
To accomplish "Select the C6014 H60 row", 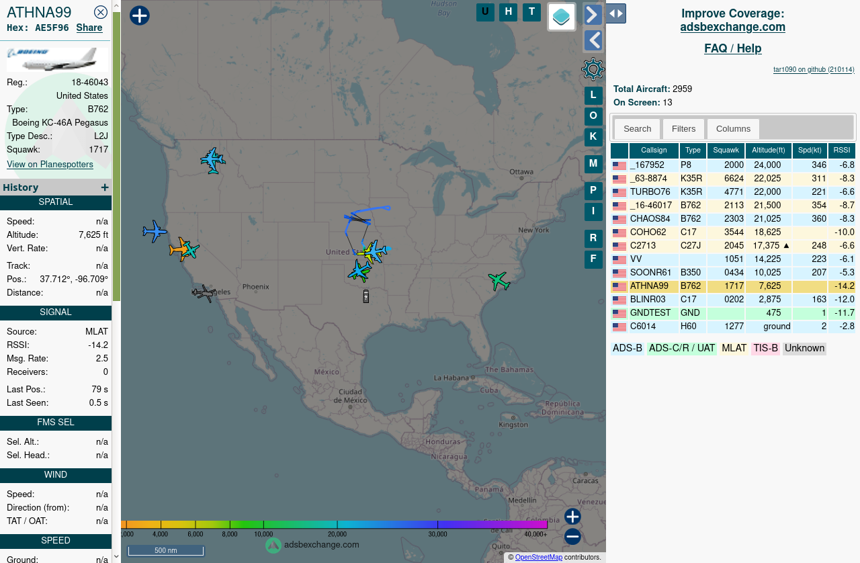I will coord(733,327).
